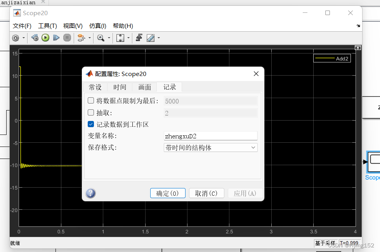Enable the 抽取 decimation option

(x=91, y=113)
